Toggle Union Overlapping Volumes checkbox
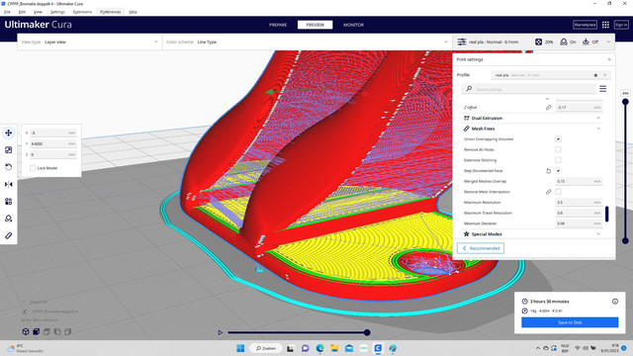The image size is (633, 356). pyautogui.click(x=558, y=138)
